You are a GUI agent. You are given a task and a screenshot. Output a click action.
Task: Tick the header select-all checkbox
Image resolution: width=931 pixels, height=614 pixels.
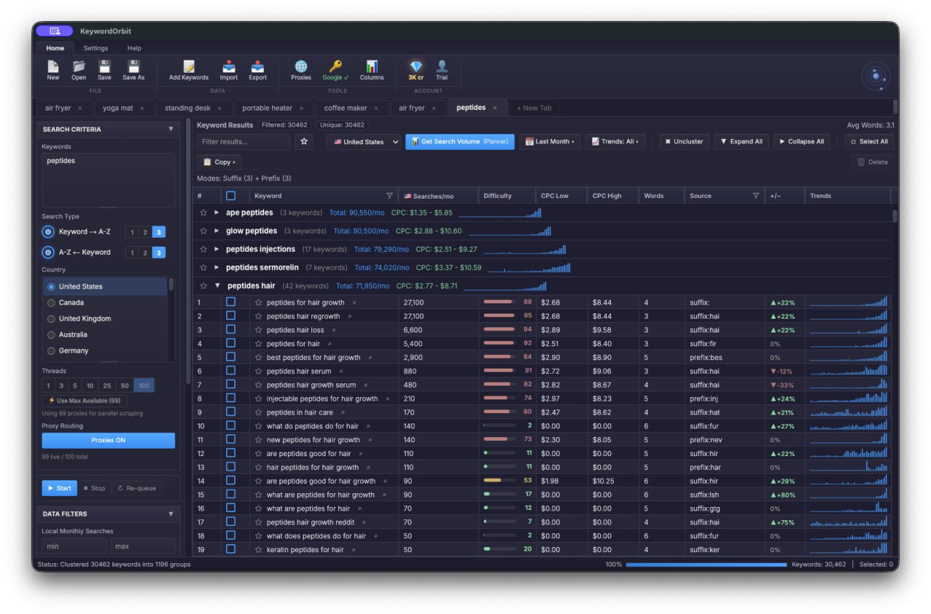(x=231, y=196)
